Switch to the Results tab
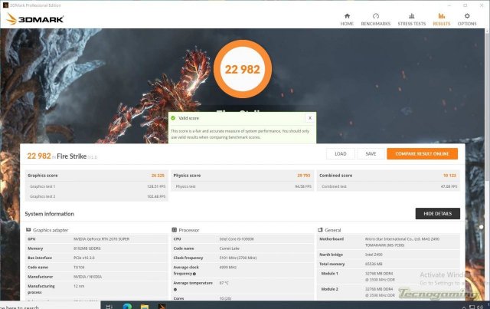The width and height of the screenshot is (490, 309). click(442, 18)
